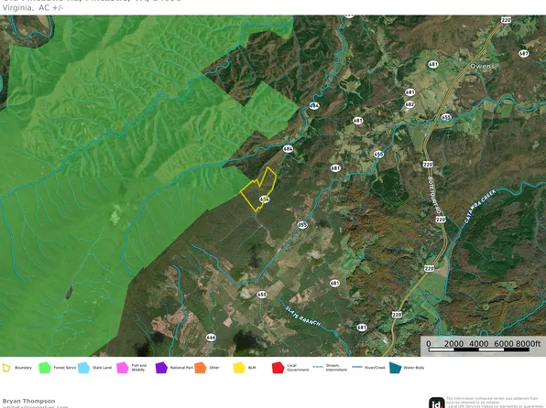
Task: Click the CATAWBA CREEK label
Action: point(480,206)
